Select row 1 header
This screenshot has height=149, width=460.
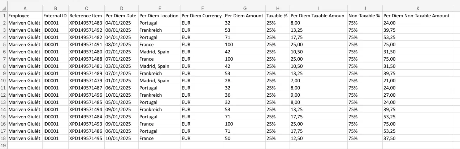tap(4, 16)
